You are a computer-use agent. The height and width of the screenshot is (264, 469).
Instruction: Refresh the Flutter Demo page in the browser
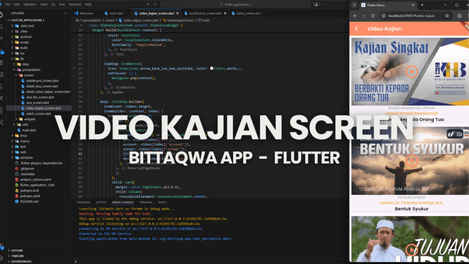point(373,16)
